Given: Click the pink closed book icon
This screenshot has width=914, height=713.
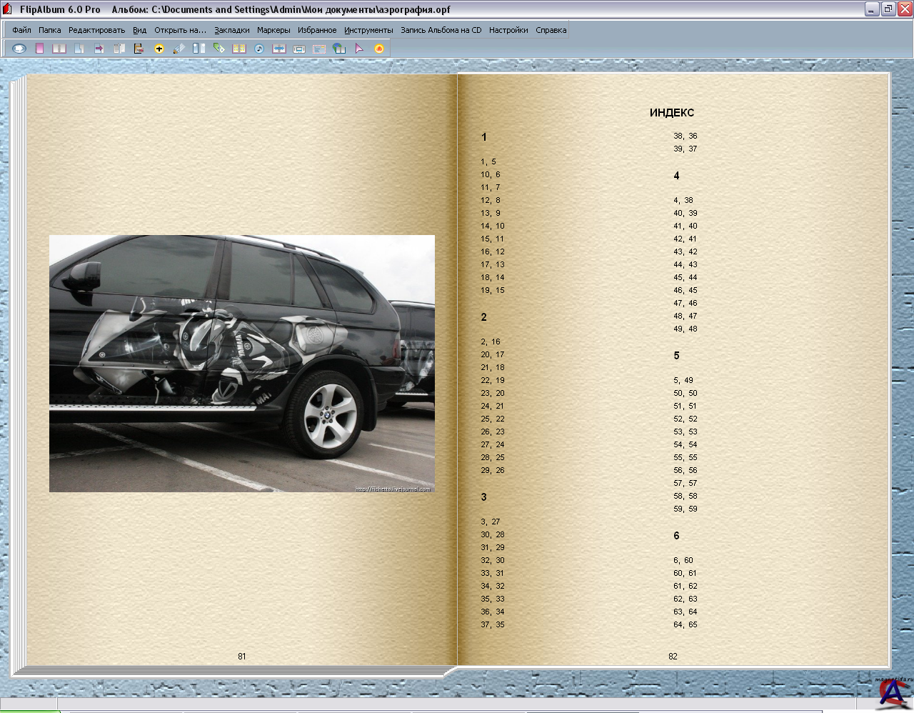Looking at the screenshot, I should tap(39, 49).
